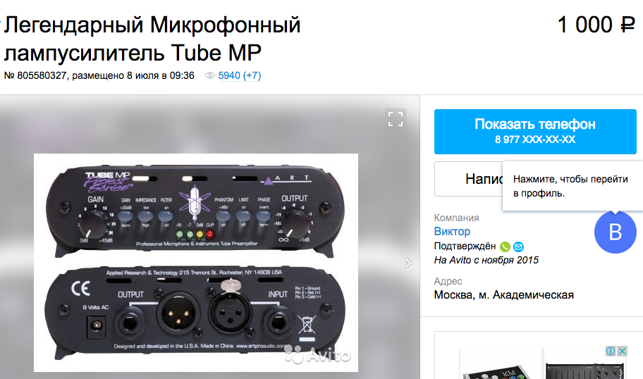Open fullscreen photo view icon

396,119
